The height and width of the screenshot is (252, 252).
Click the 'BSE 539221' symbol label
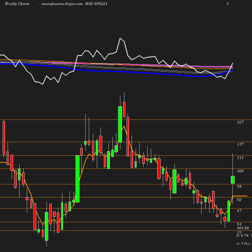[x=96, y=4]
